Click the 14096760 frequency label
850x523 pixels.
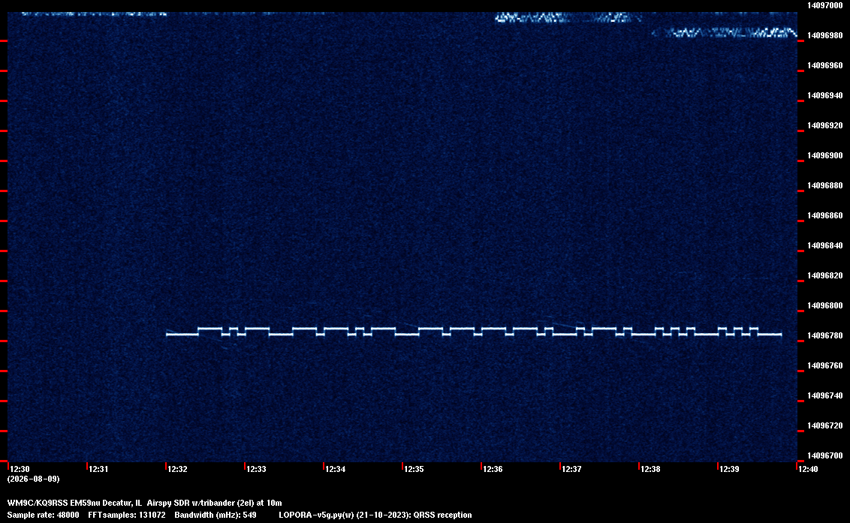tap(825, 365)
